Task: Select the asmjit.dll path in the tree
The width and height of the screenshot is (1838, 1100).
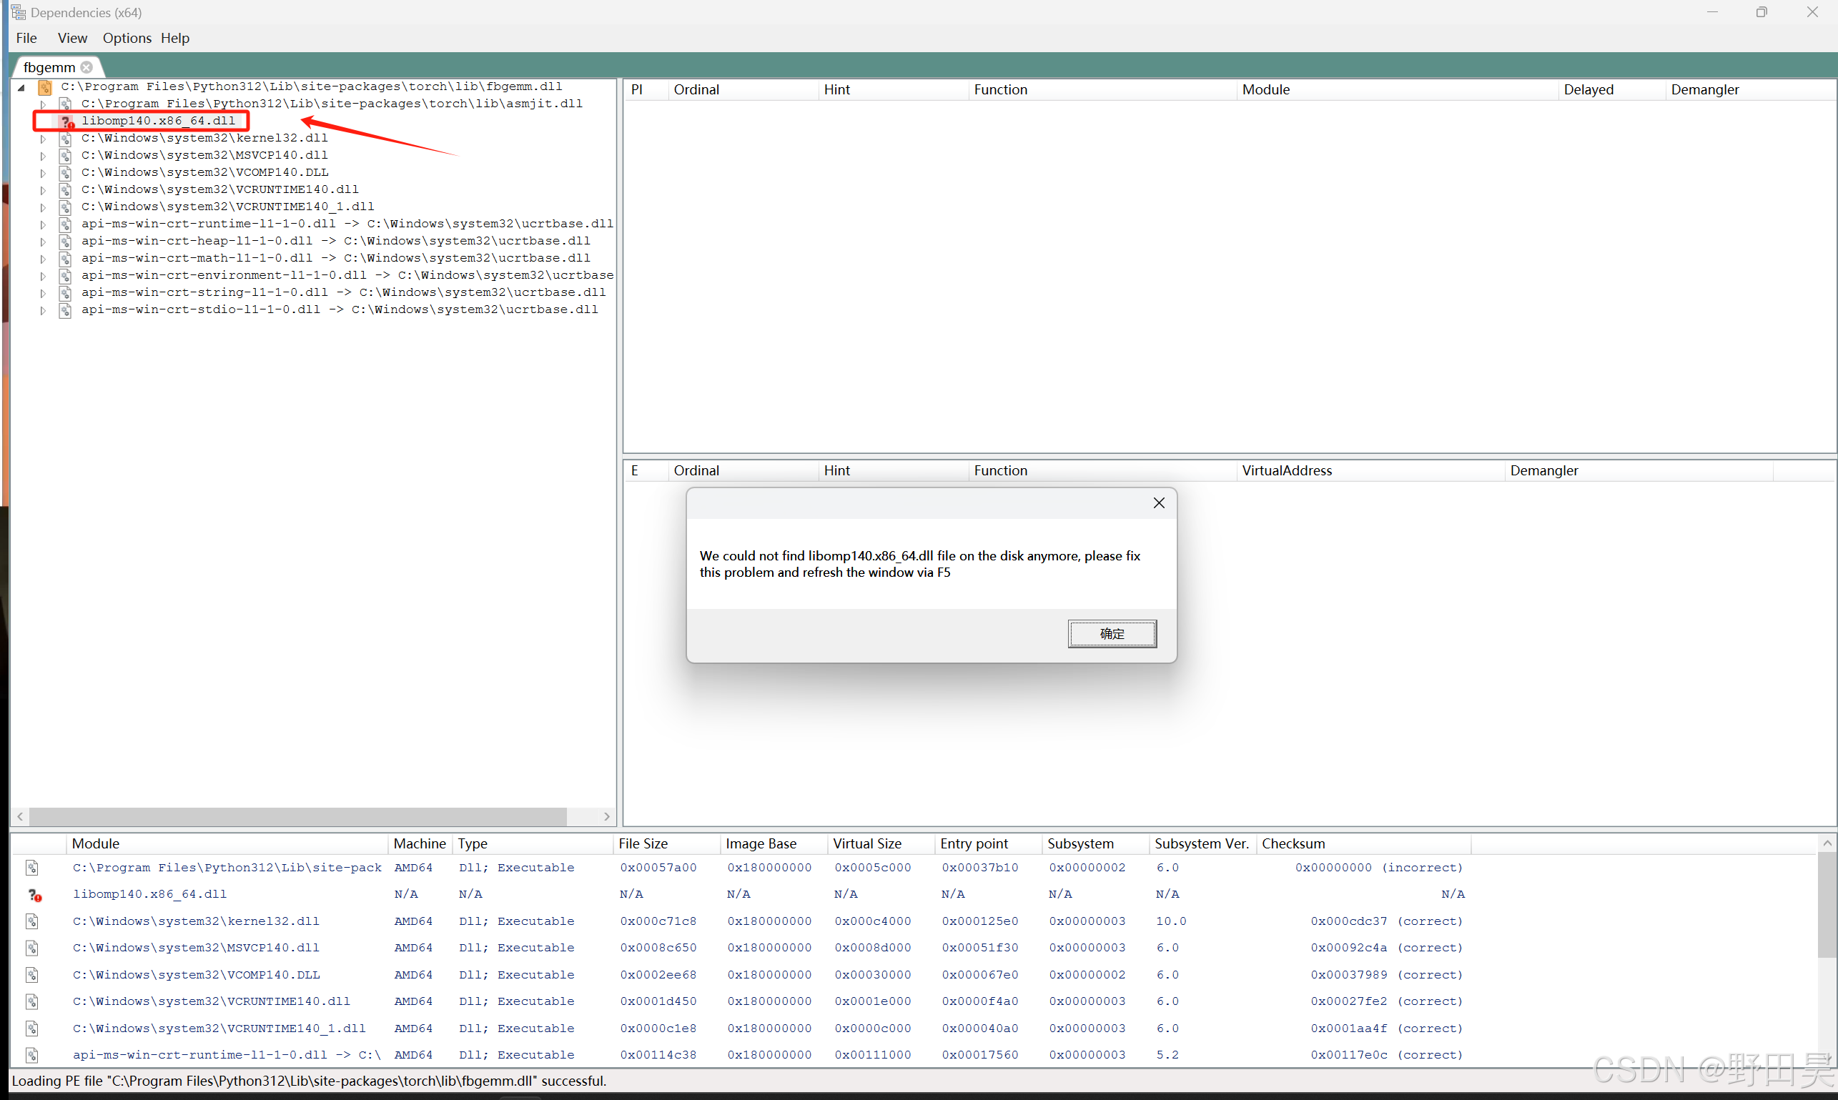Action: tap(332, 104)
